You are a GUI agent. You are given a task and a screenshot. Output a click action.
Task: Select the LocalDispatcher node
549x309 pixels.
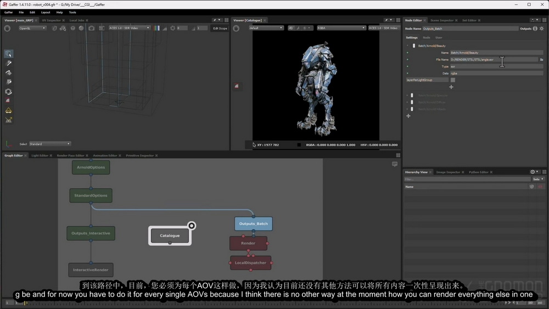(251, 263)
